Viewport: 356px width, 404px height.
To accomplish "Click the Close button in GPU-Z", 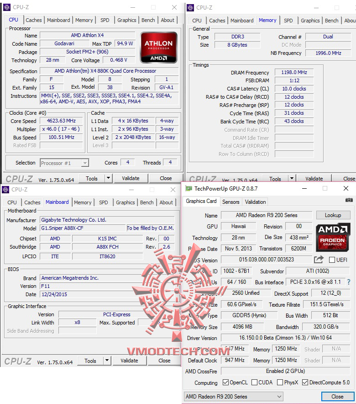I will [337, 397].
